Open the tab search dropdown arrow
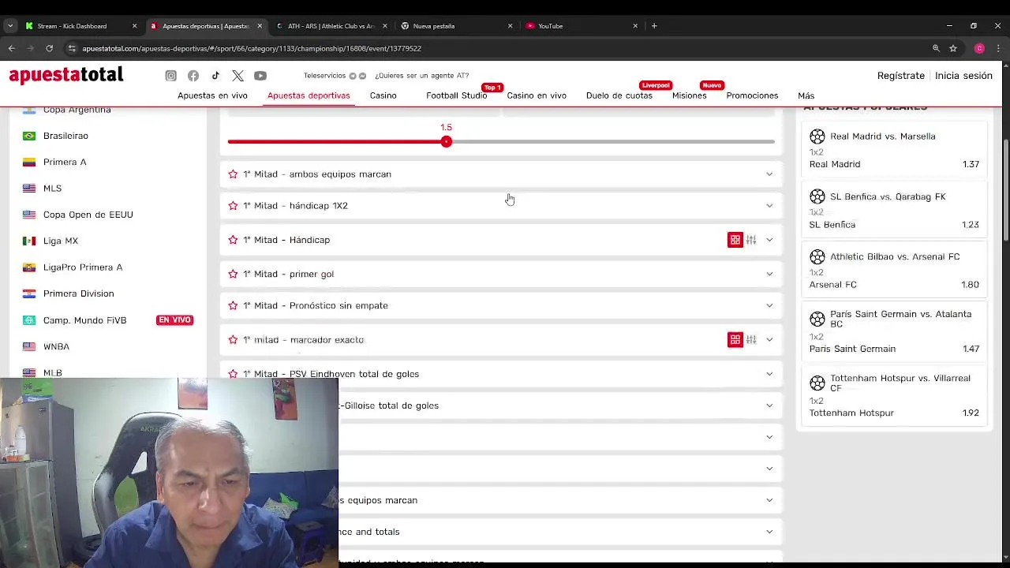 [x=10, y=26]
